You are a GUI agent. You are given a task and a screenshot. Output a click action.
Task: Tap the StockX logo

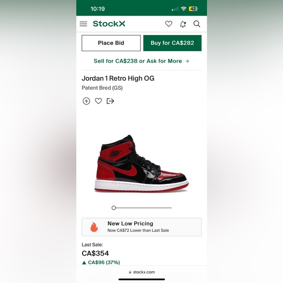[109, 23]
